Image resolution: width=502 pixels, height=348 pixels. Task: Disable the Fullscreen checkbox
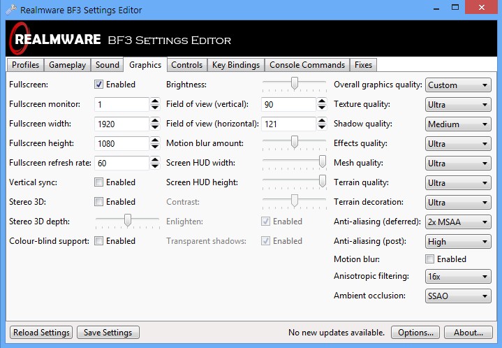pos(99,85)
